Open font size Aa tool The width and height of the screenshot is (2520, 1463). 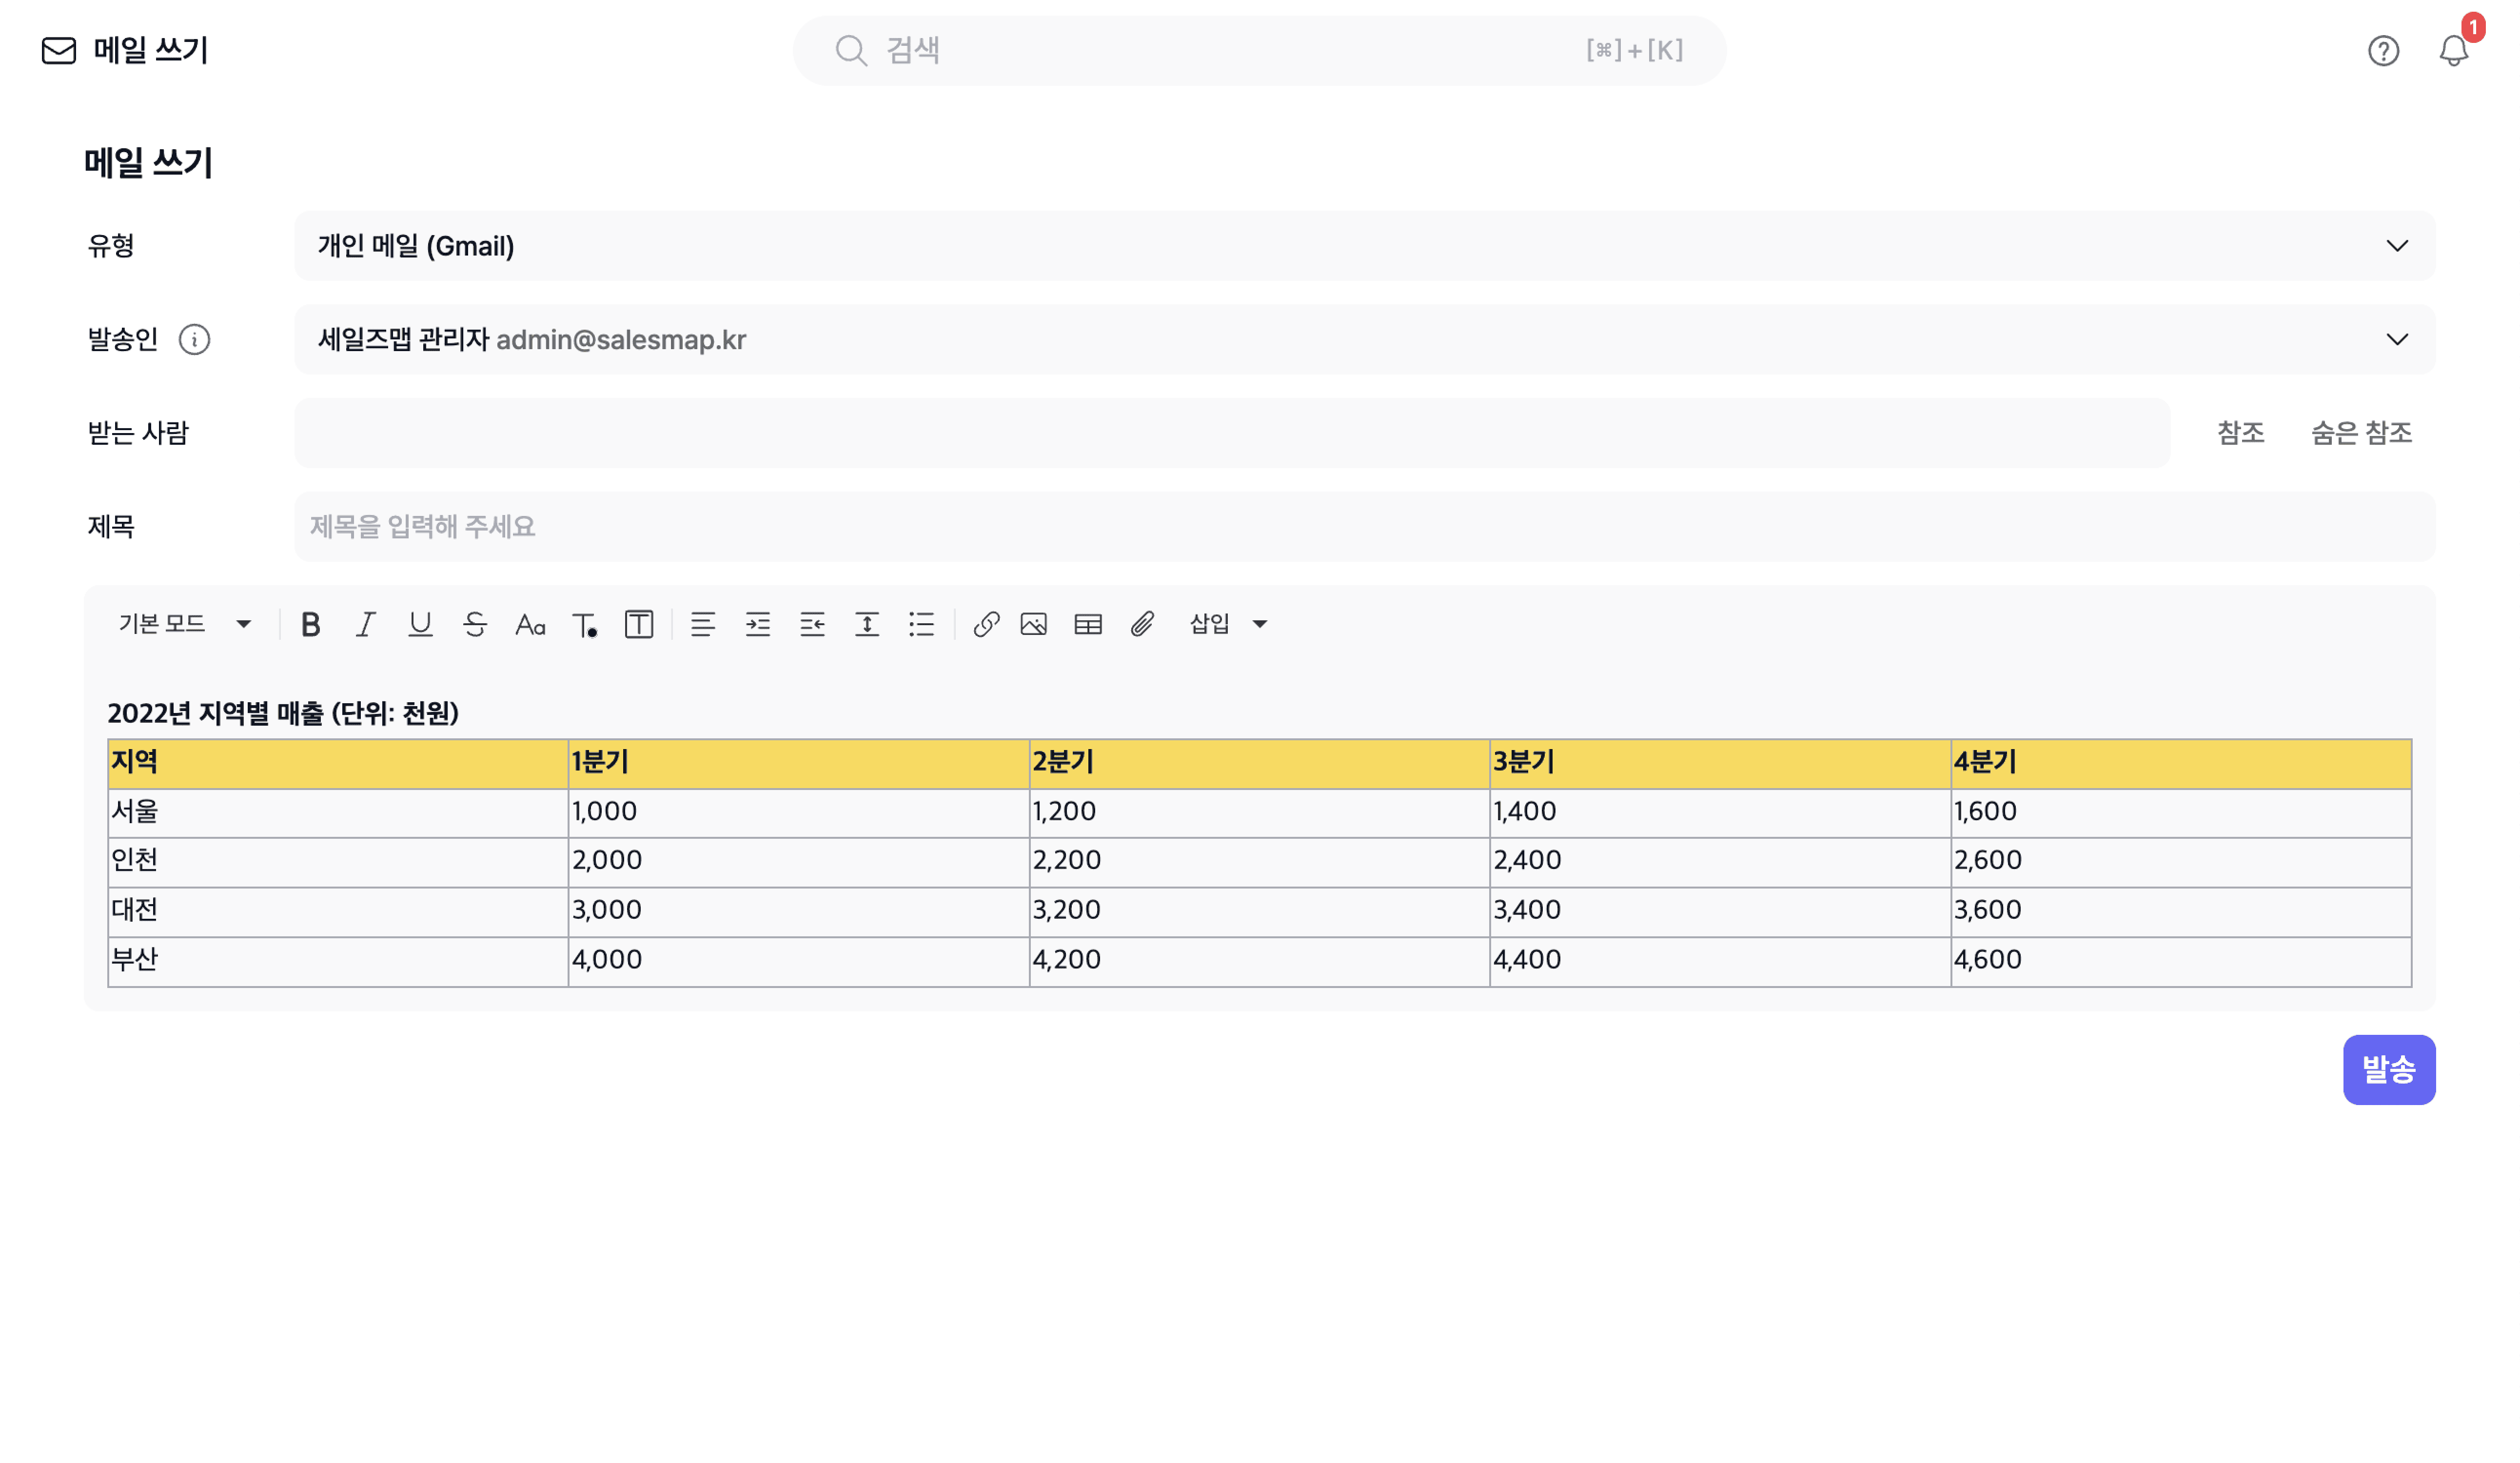[530, 624]
